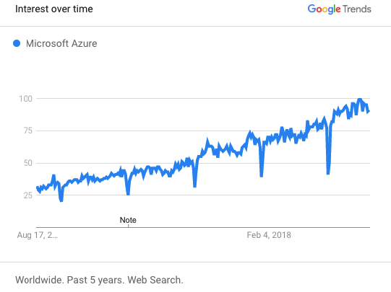Click the final deep dip near chart end
The image size is (391, 292).
(328, 173)
